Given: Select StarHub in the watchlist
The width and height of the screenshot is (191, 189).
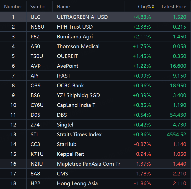Looking at the screenshot, I should pyautogui.click(x=67, y=144).
